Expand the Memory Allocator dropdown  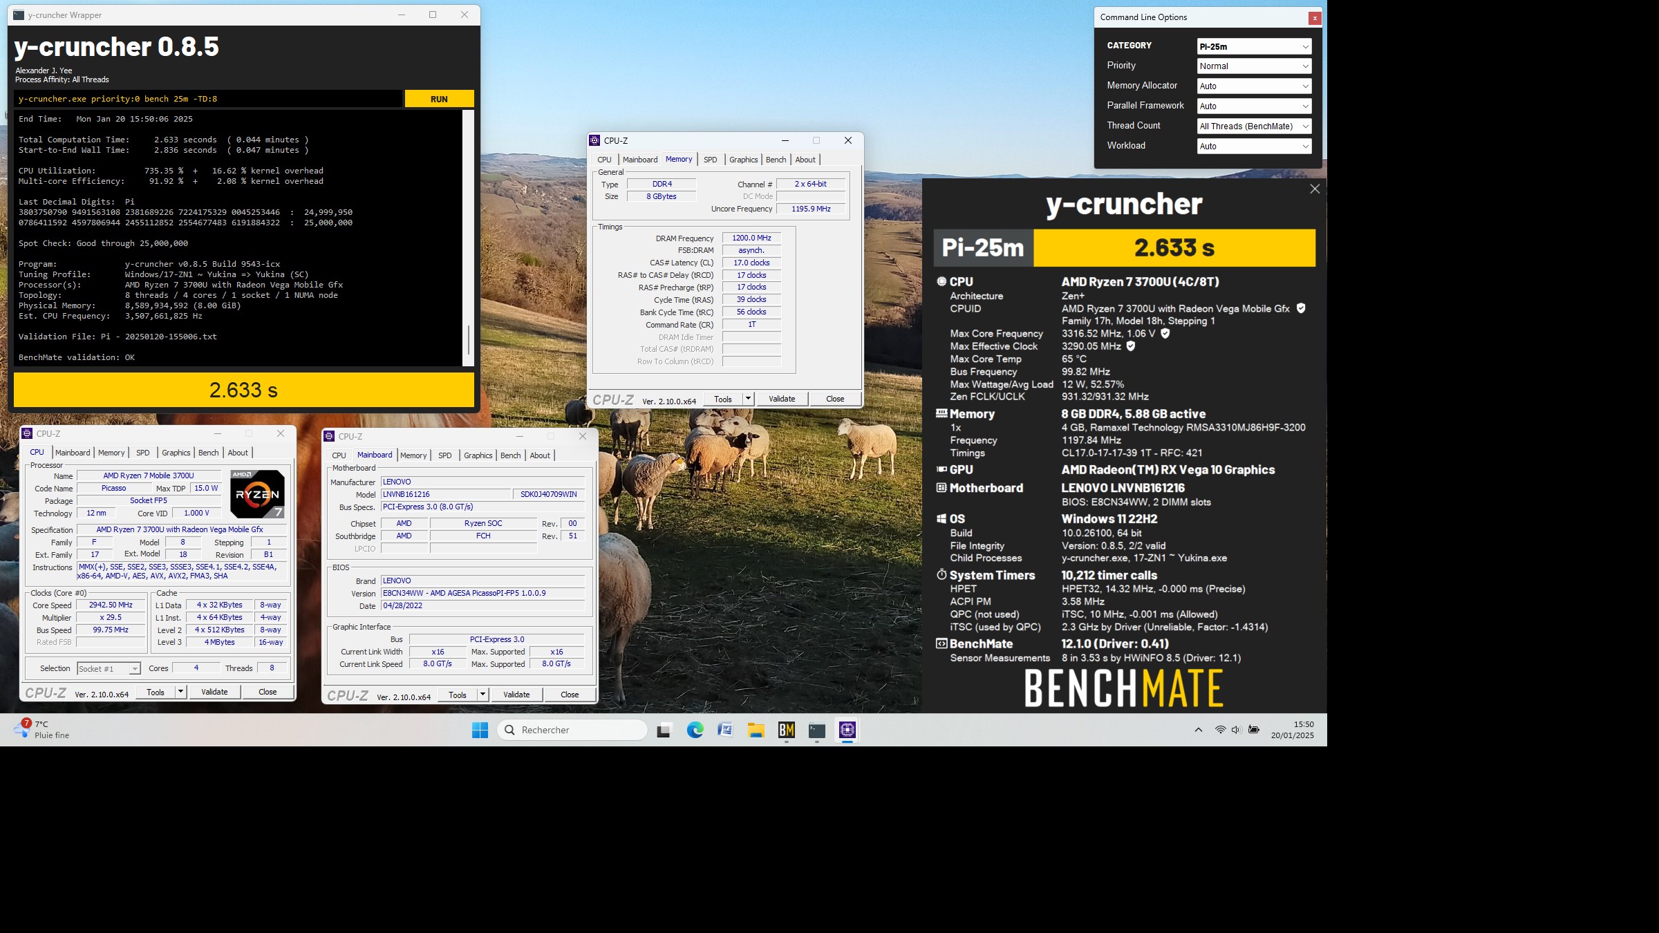click(x=1254, y=86)
